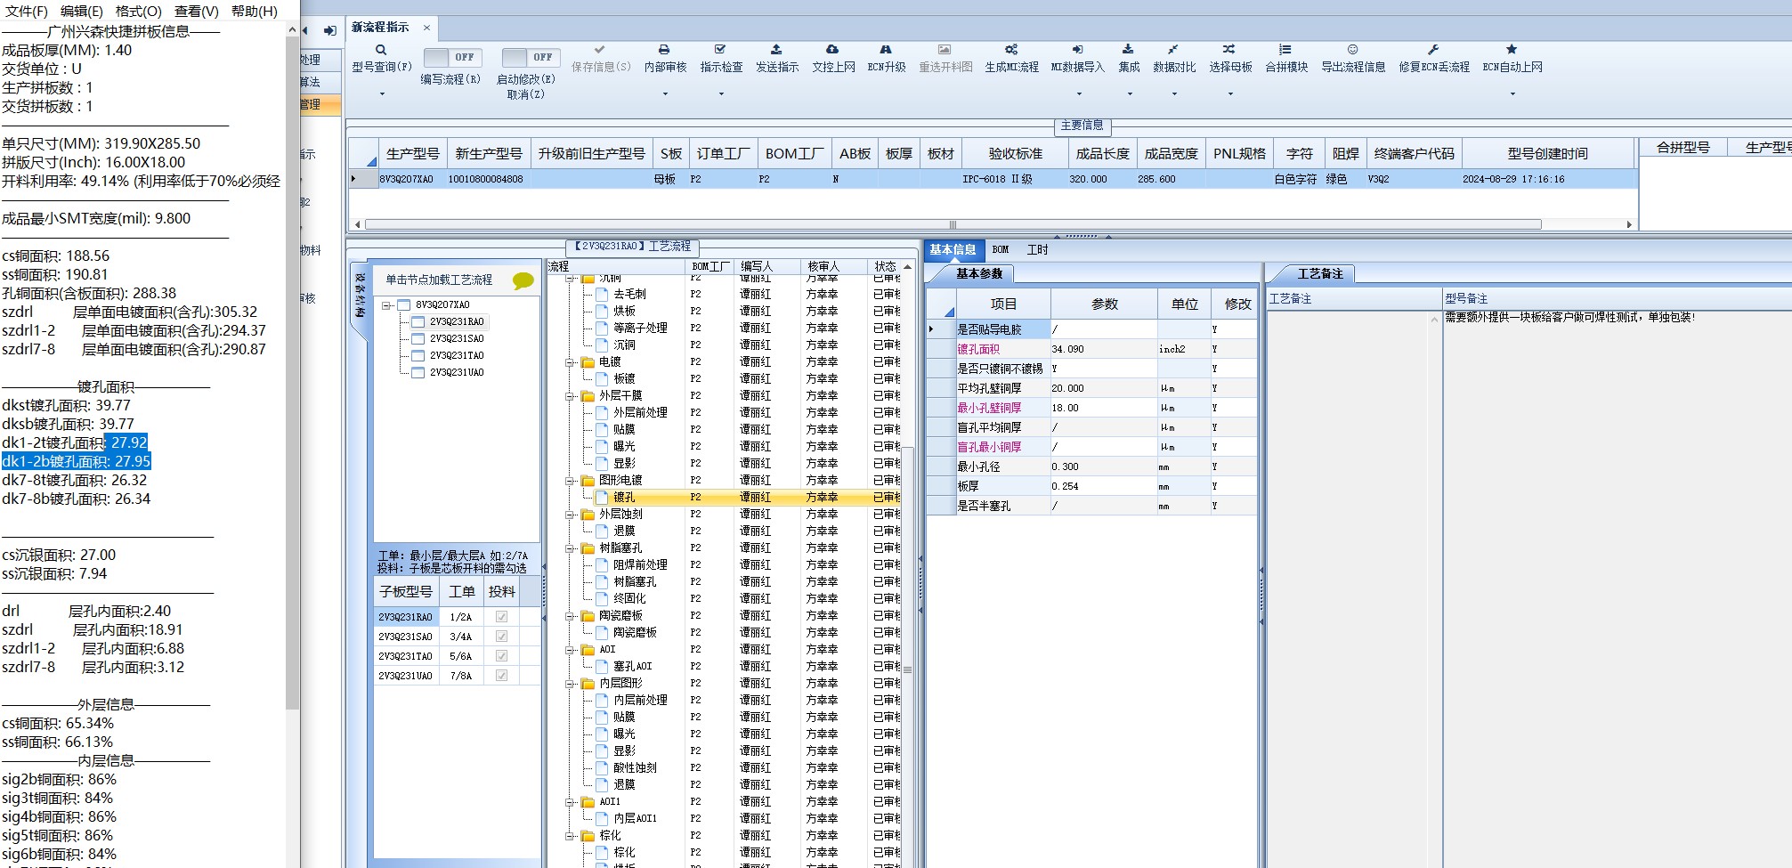The image size is (1792, 868).
Task: Click the main grid horizontal scrollbar
Action: (x=953, y=224)
